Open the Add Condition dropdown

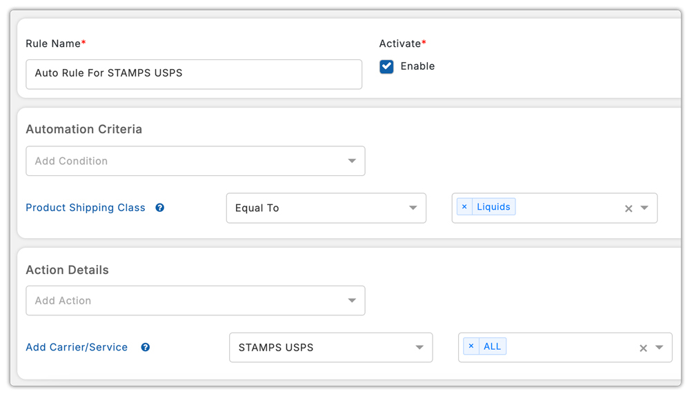tap(195, 161)
